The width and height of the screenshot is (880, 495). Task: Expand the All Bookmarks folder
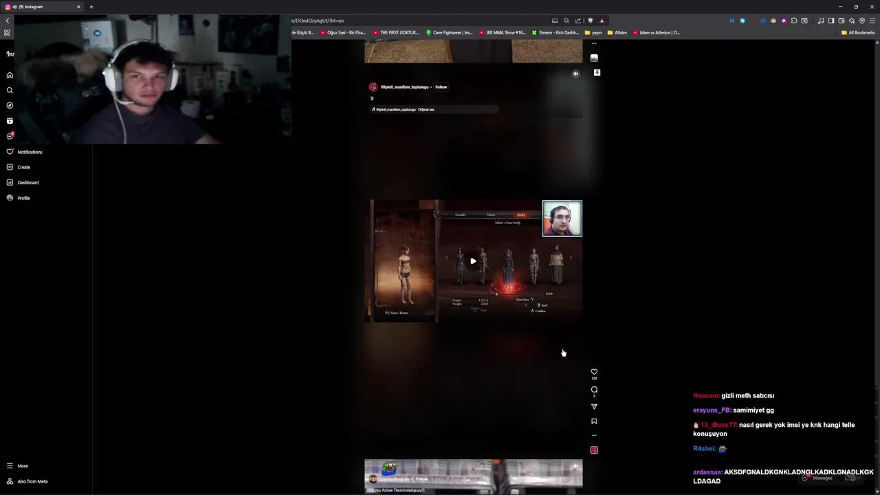point(858,32)
